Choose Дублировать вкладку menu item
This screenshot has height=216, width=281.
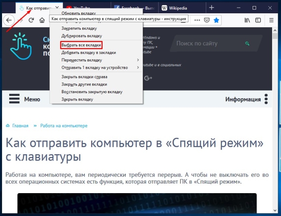96,36
